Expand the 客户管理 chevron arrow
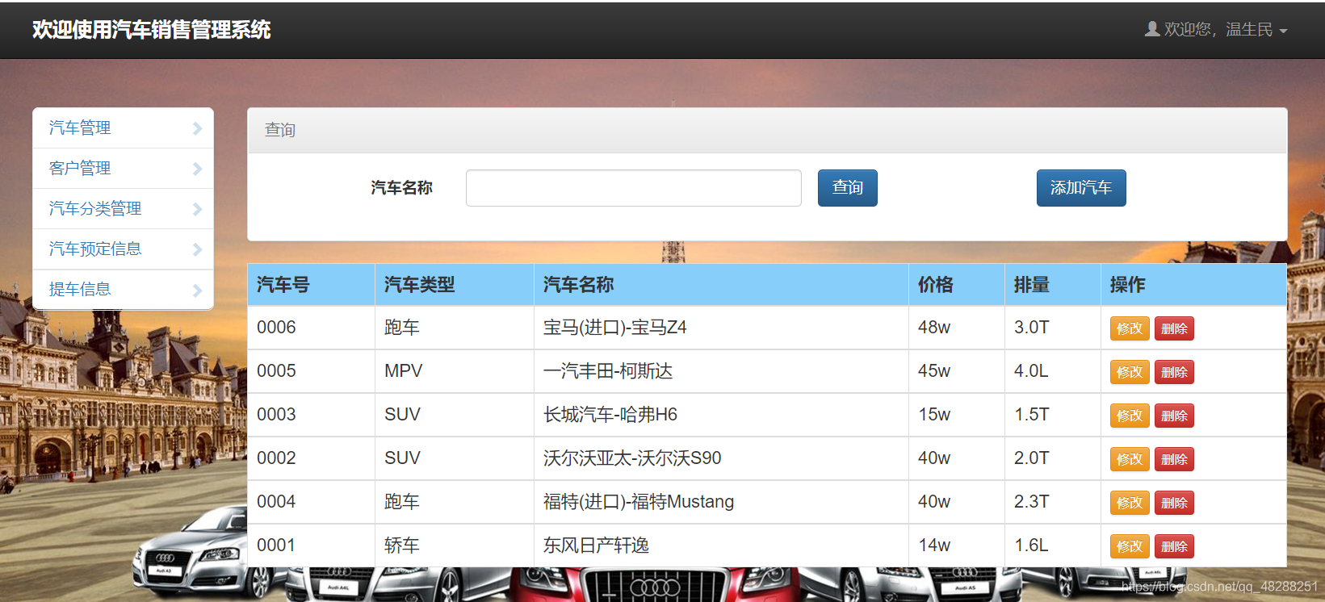1325x602 pixels. (x=197, y=169)
